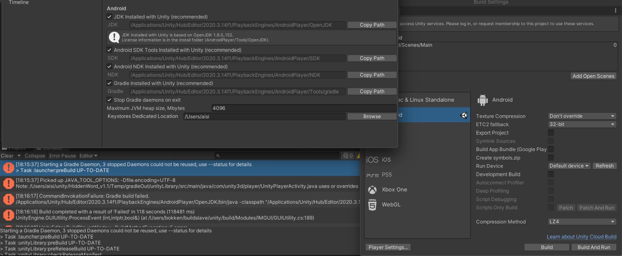Click the error icon of the Build completed log
Screen dimensions: 622x256
[x=8, y=215]
